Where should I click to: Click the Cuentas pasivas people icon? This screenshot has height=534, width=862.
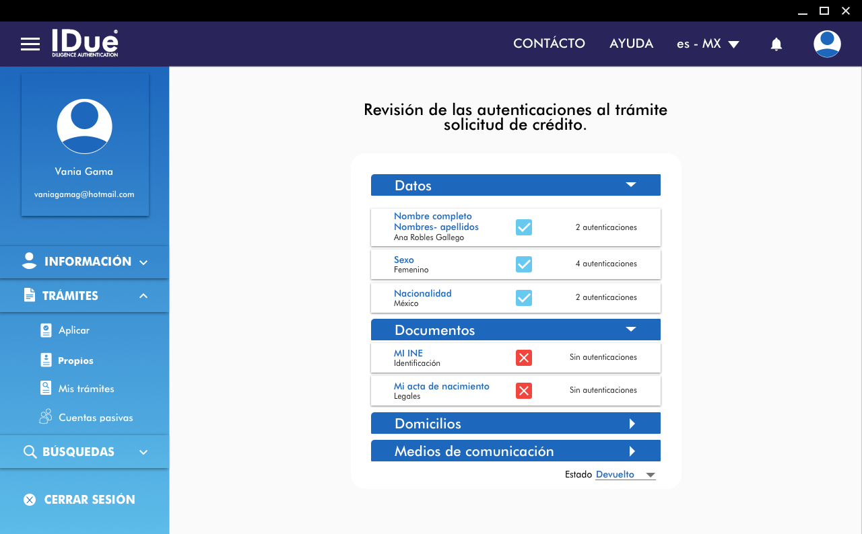pos(46,417)
